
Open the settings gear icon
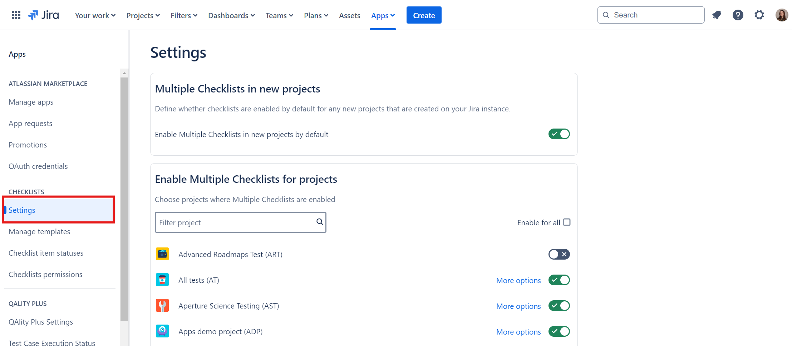759,15
